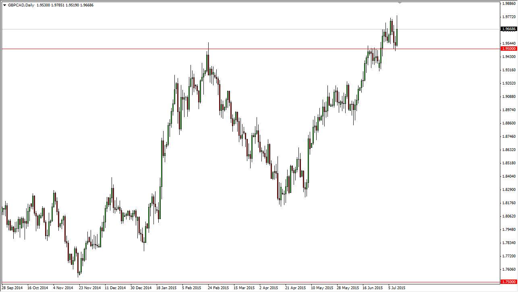This screenshot has width=518, height=292.
Task: Open the chart menu triangle beside GBPCAD,Daily
Action: [x=4, y=5]
